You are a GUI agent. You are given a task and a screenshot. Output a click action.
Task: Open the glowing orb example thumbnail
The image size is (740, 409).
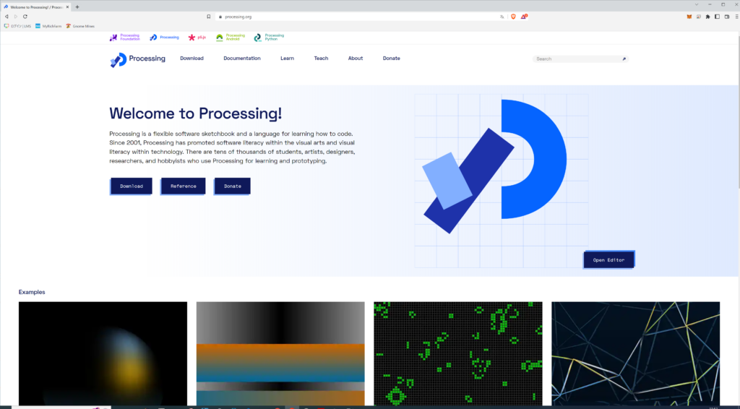(103, 353)
